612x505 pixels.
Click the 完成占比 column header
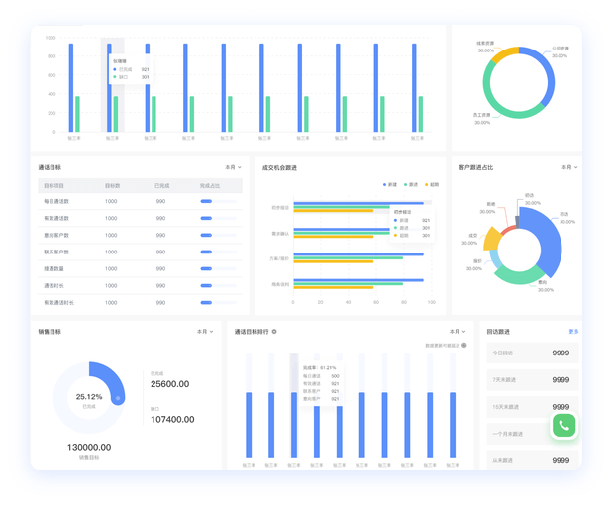(210, 185)
